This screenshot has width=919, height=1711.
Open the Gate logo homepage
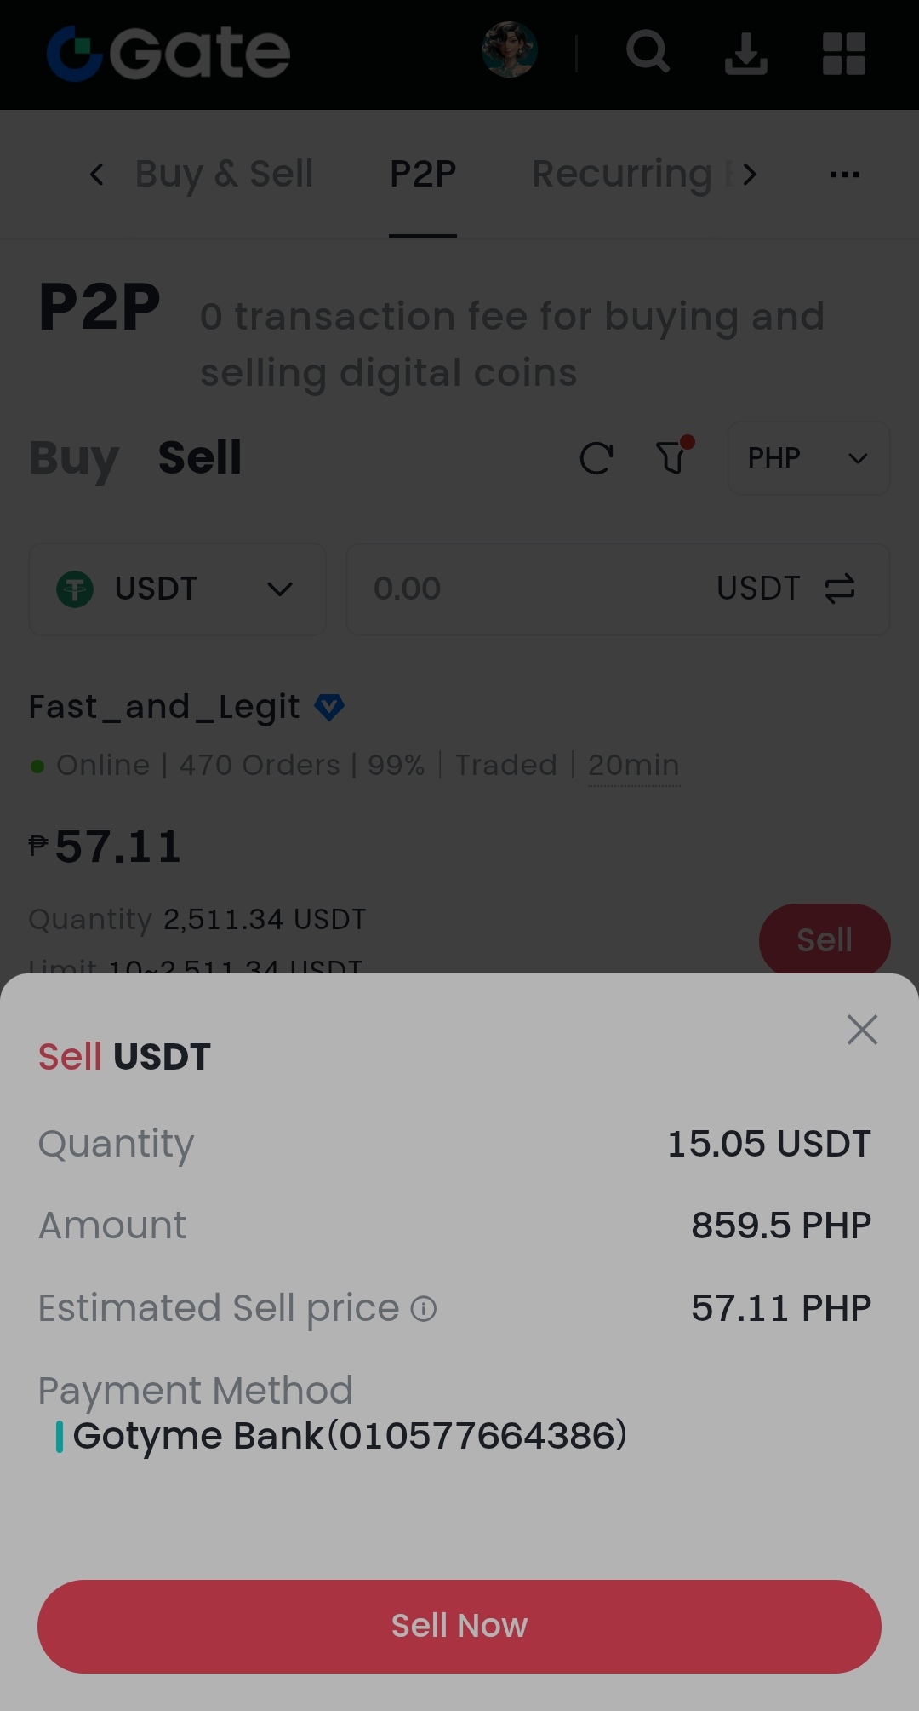(x=168, y=53)
